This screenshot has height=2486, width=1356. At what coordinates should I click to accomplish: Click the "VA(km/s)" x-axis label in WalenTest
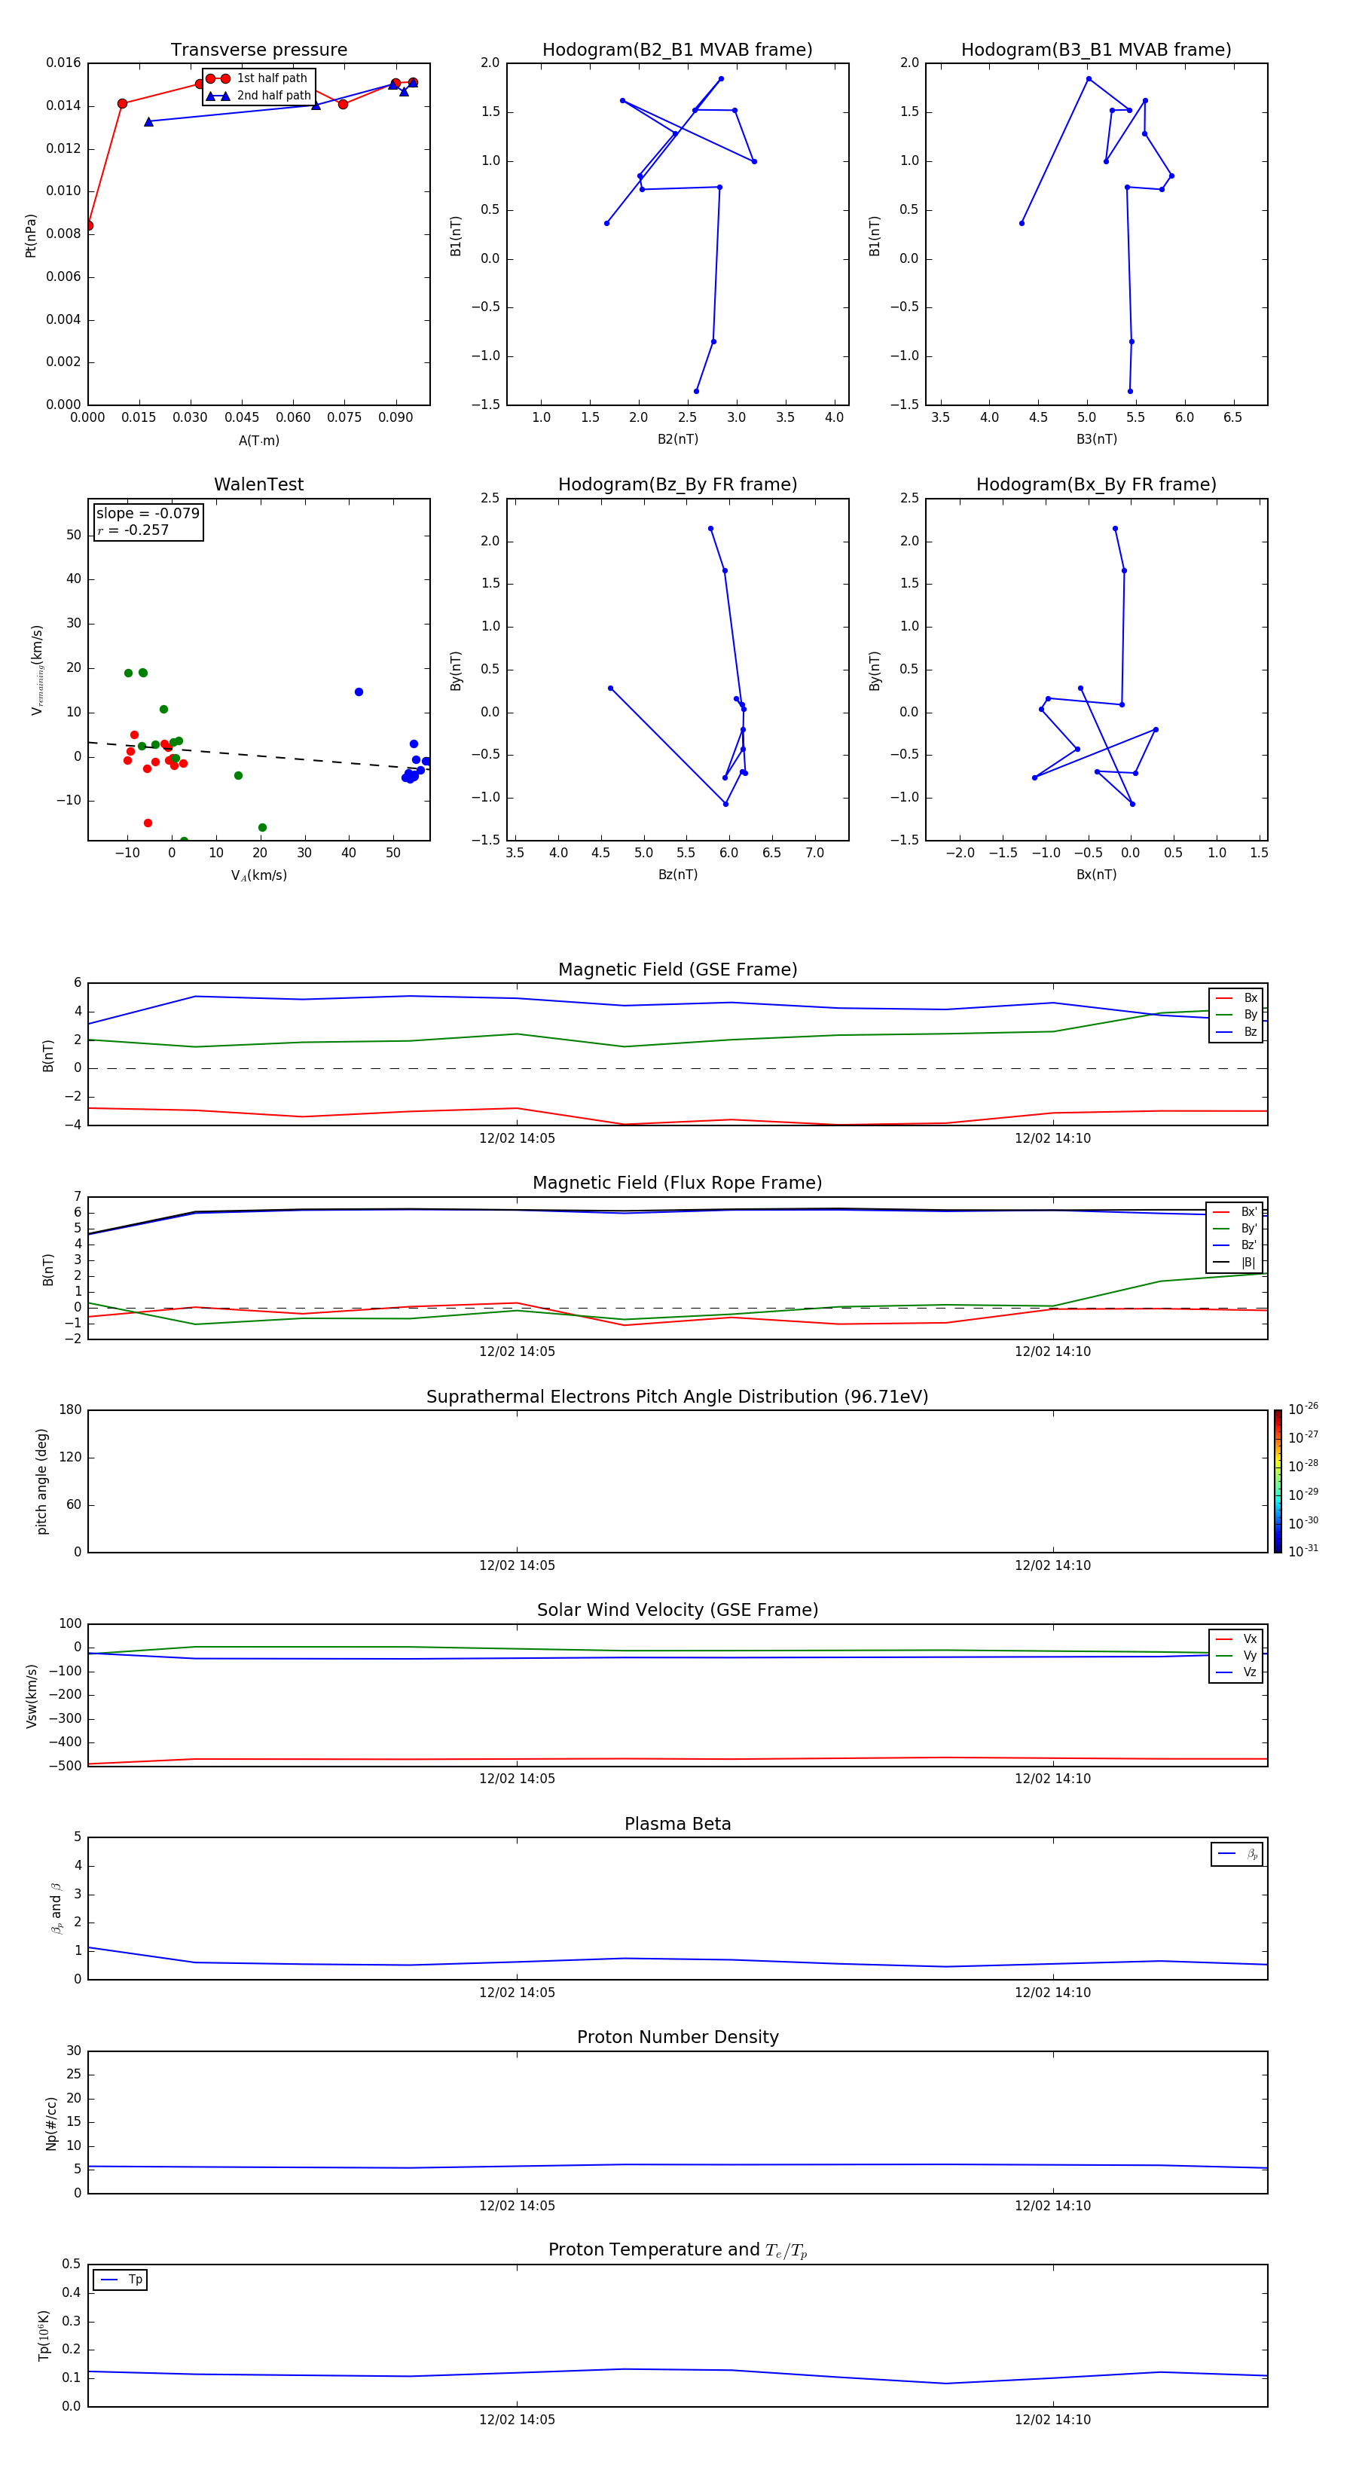pos(258,876)
